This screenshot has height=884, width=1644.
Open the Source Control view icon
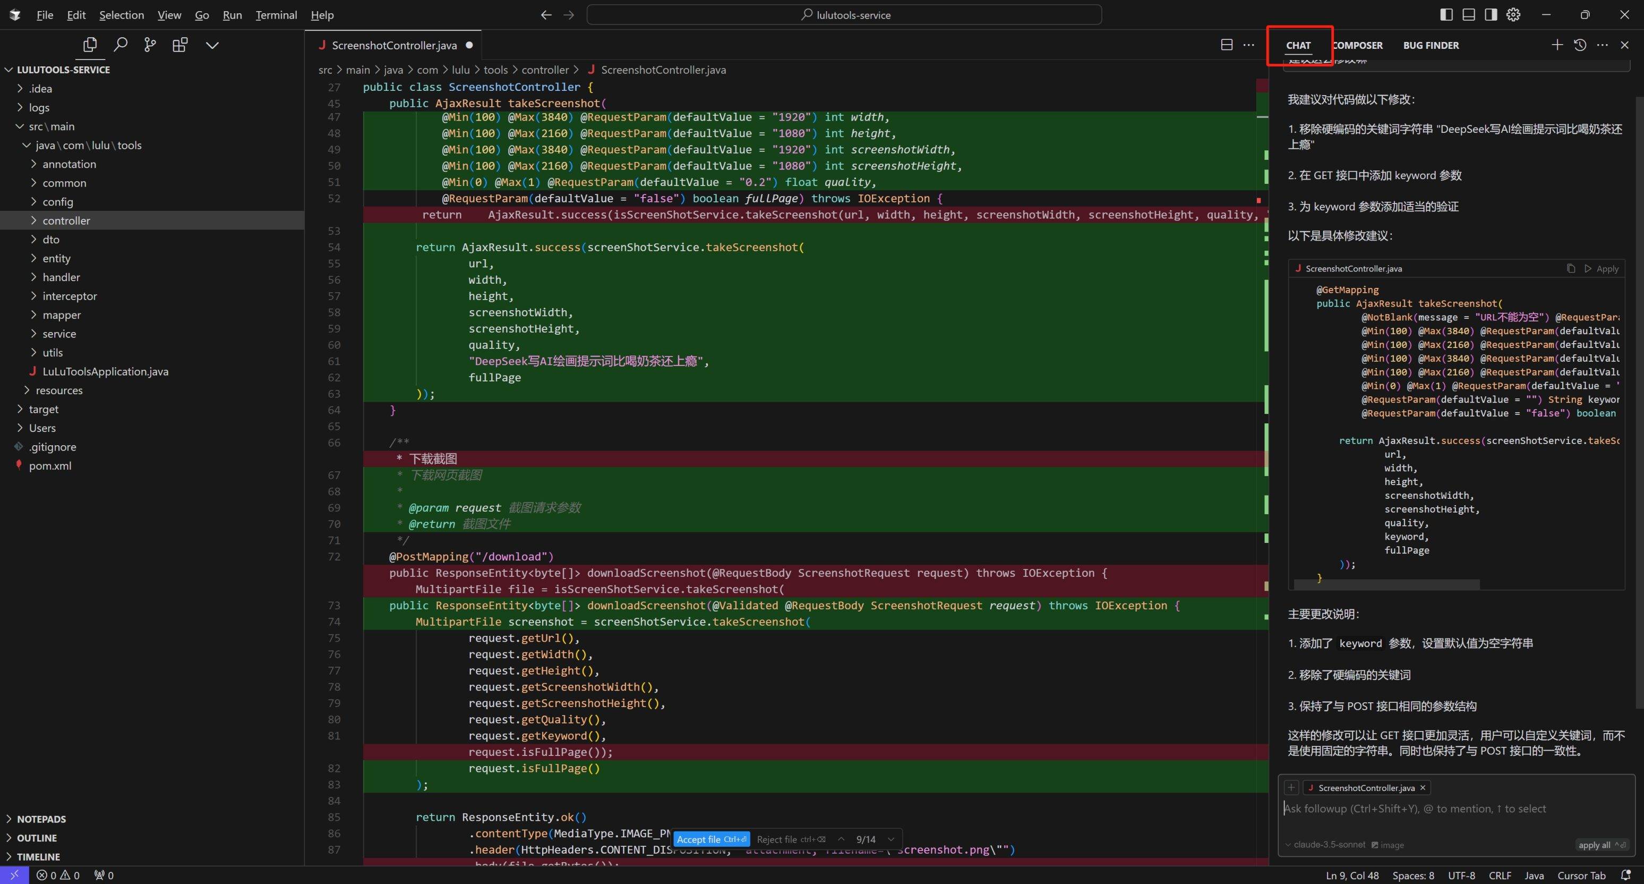tap(150, 45)
